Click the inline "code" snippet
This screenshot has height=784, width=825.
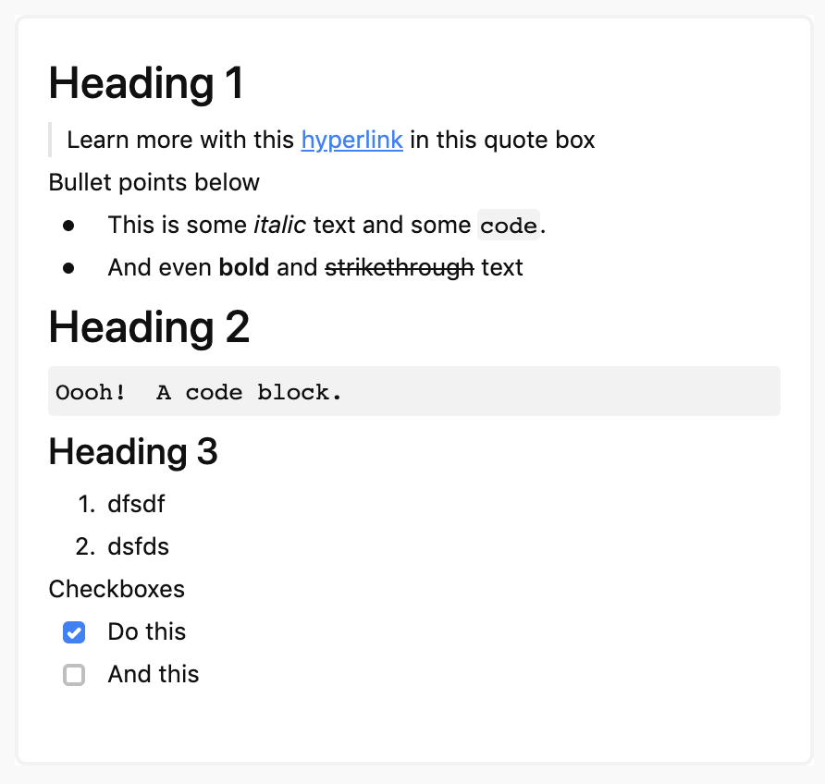click(509, 225)
